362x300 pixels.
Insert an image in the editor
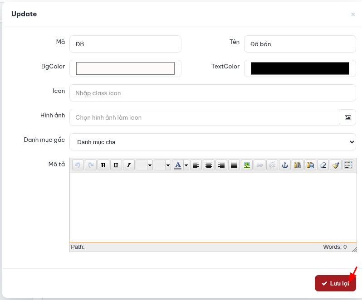pos(247,165)
